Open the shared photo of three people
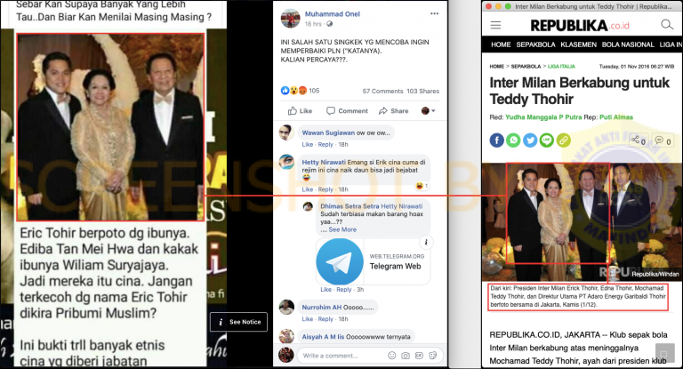This screenshot has height=369, width=683. (110, 127)
